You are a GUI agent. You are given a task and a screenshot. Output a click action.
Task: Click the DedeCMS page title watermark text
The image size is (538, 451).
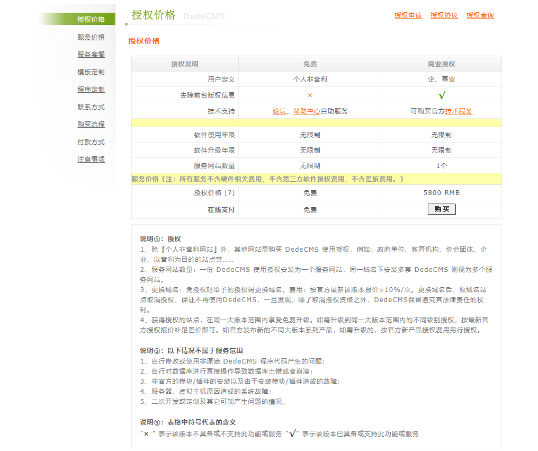[204, 16]
